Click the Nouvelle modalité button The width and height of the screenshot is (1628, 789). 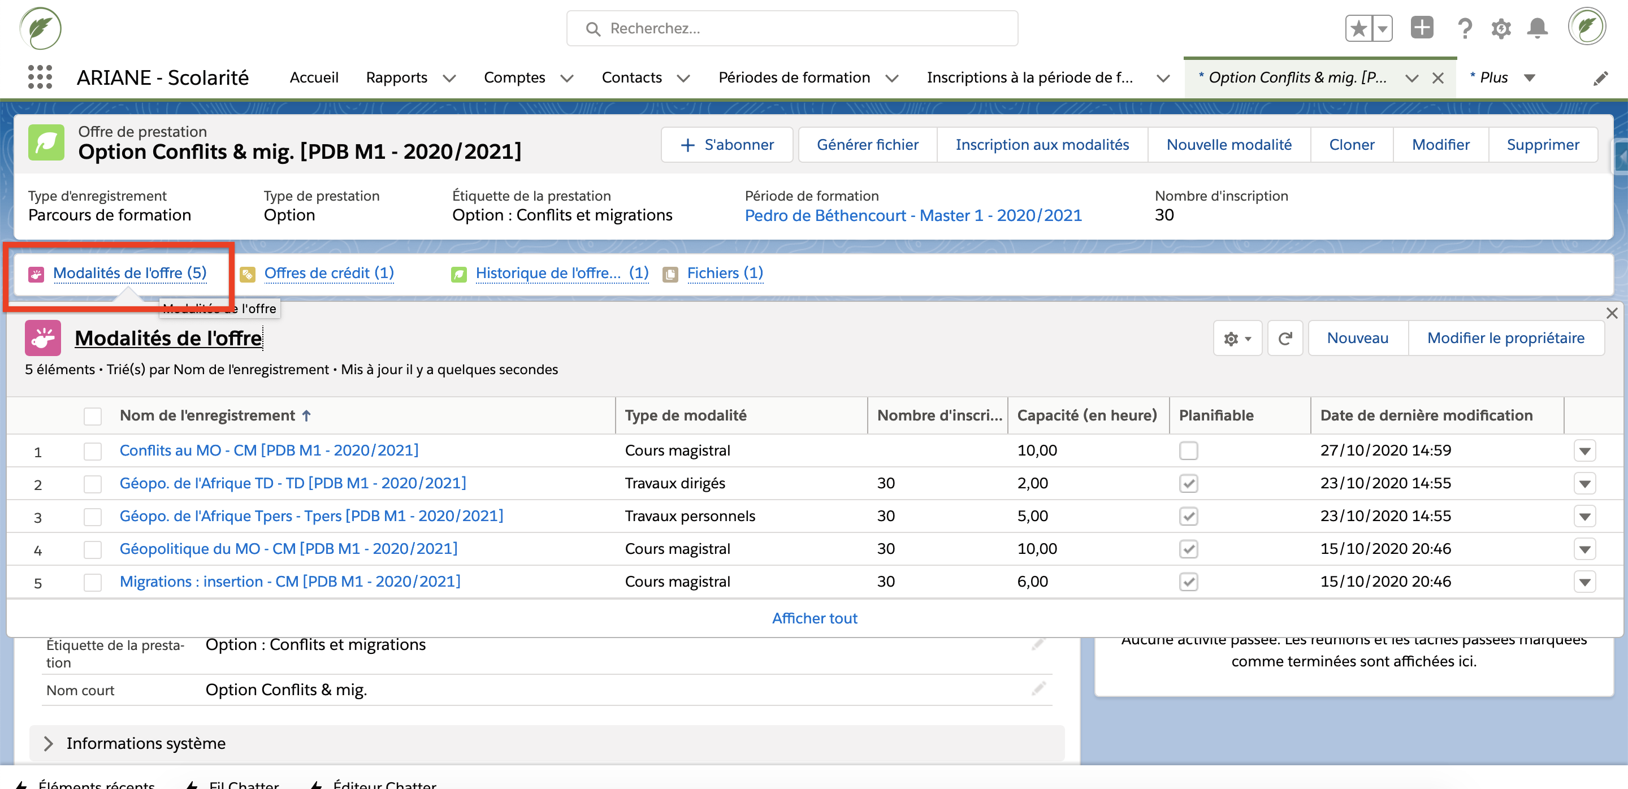coord(1228,145)
